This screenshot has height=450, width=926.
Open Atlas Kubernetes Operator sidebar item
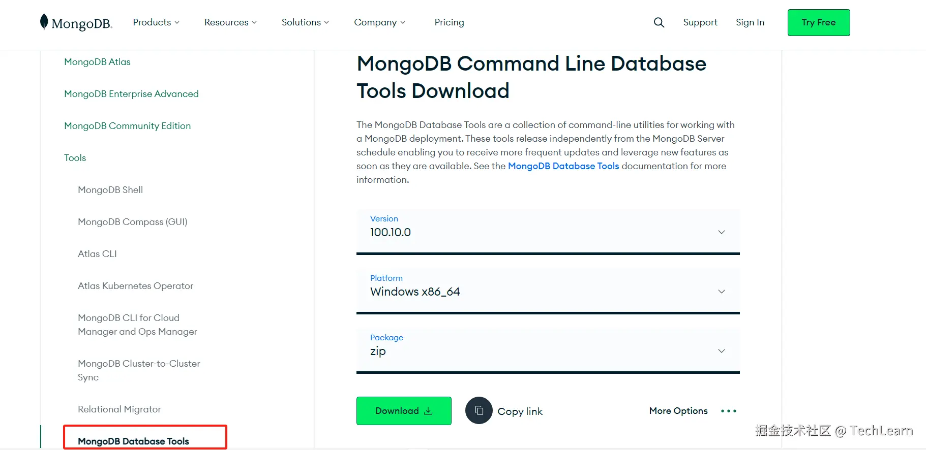(x=135, y=286)
